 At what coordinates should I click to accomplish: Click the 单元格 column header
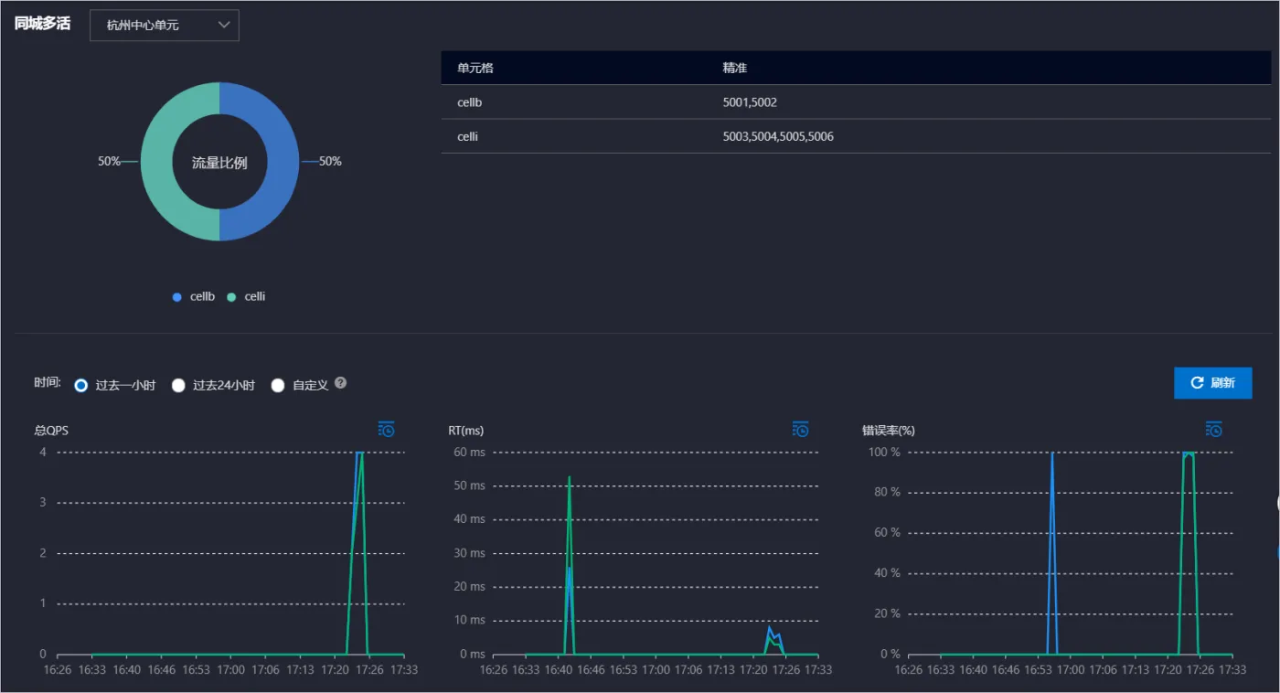click(475, 69)
